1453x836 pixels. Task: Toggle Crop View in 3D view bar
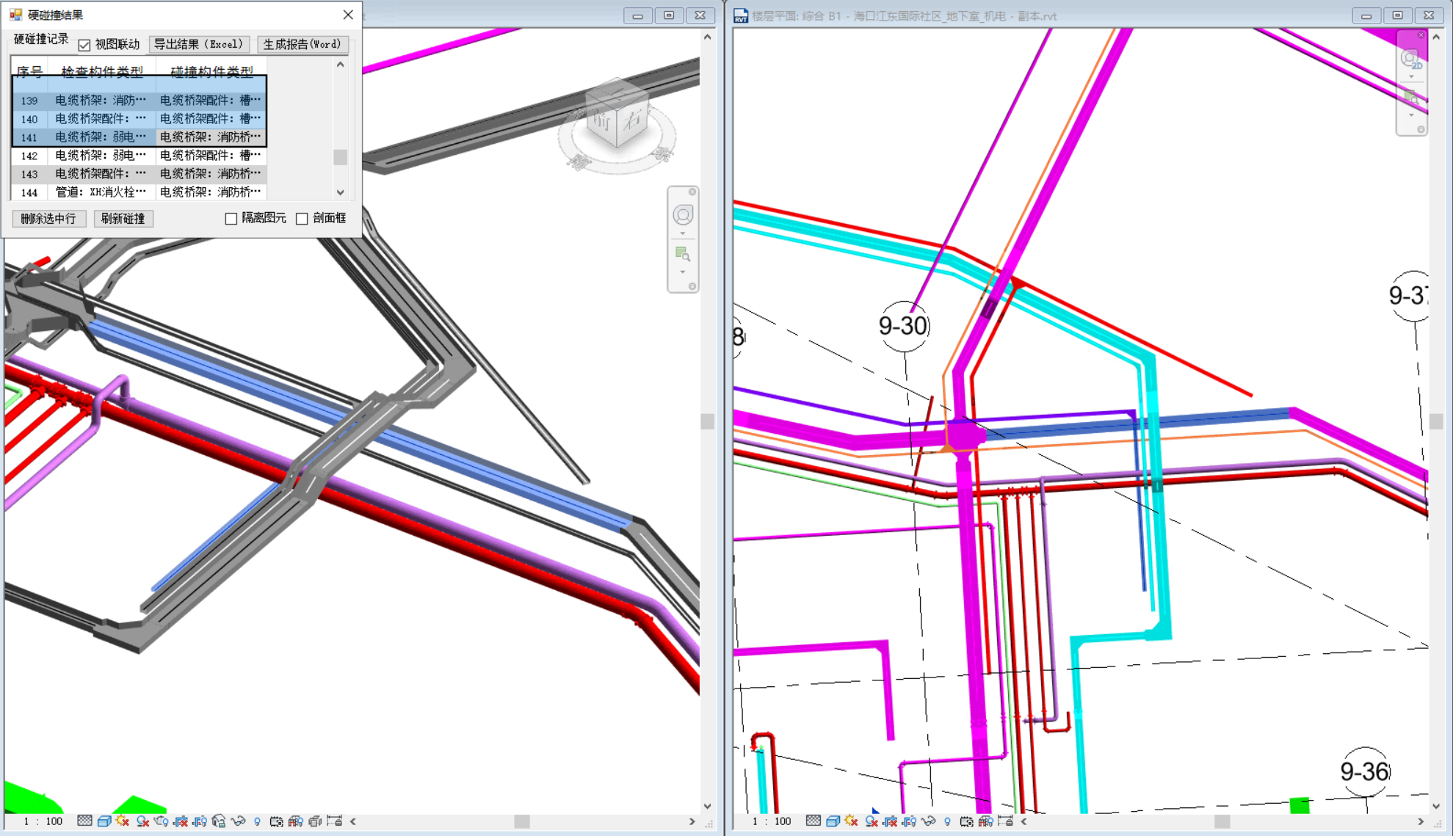181,821
